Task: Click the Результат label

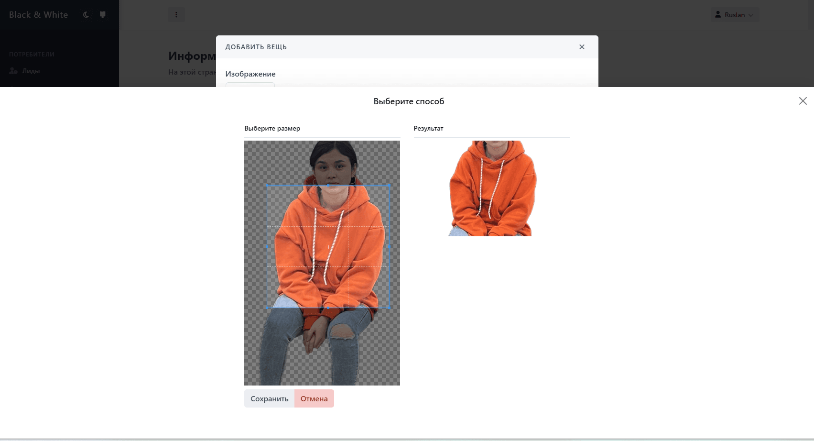Action: (x=428, y=128)
